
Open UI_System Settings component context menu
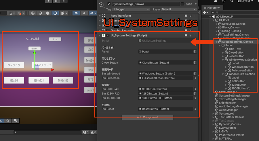pos(195,36)
